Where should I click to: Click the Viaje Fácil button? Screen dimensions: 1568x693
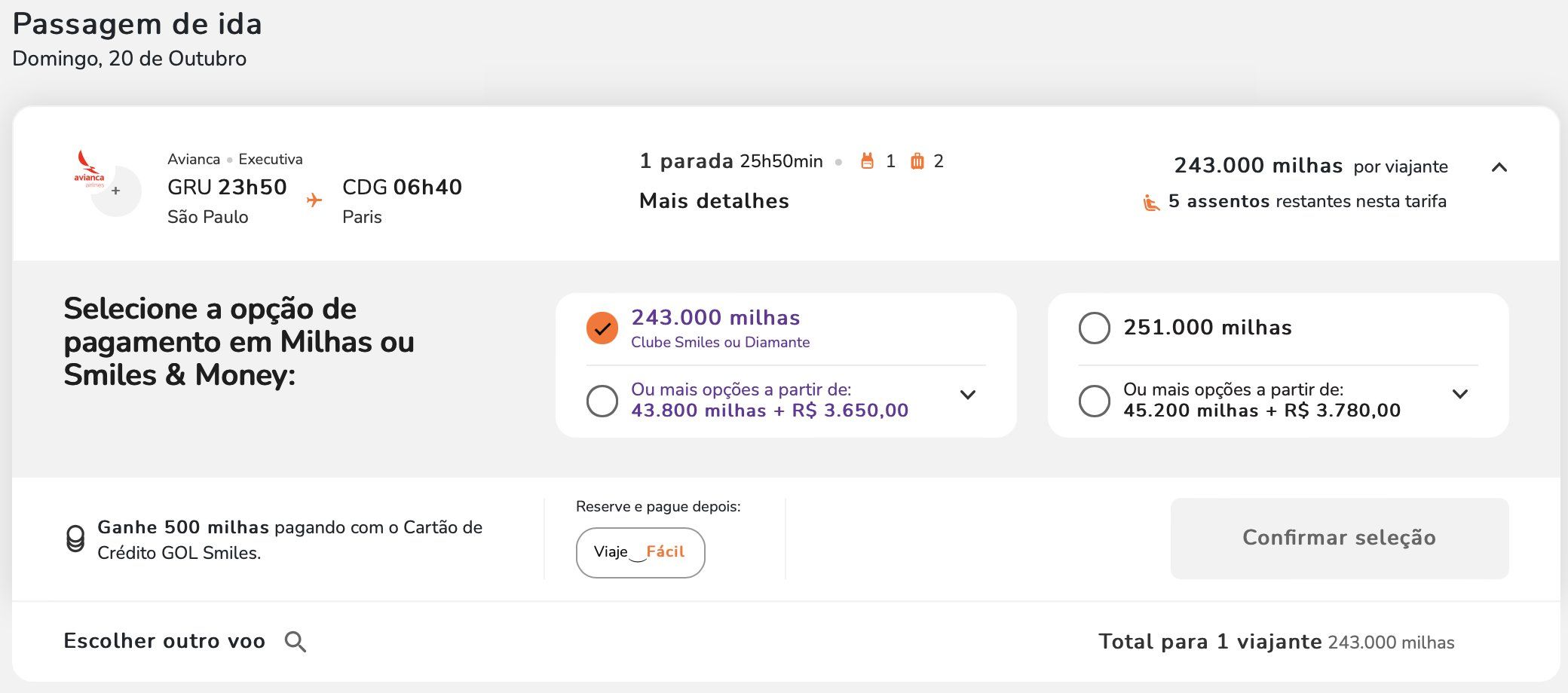click(640, 552)
